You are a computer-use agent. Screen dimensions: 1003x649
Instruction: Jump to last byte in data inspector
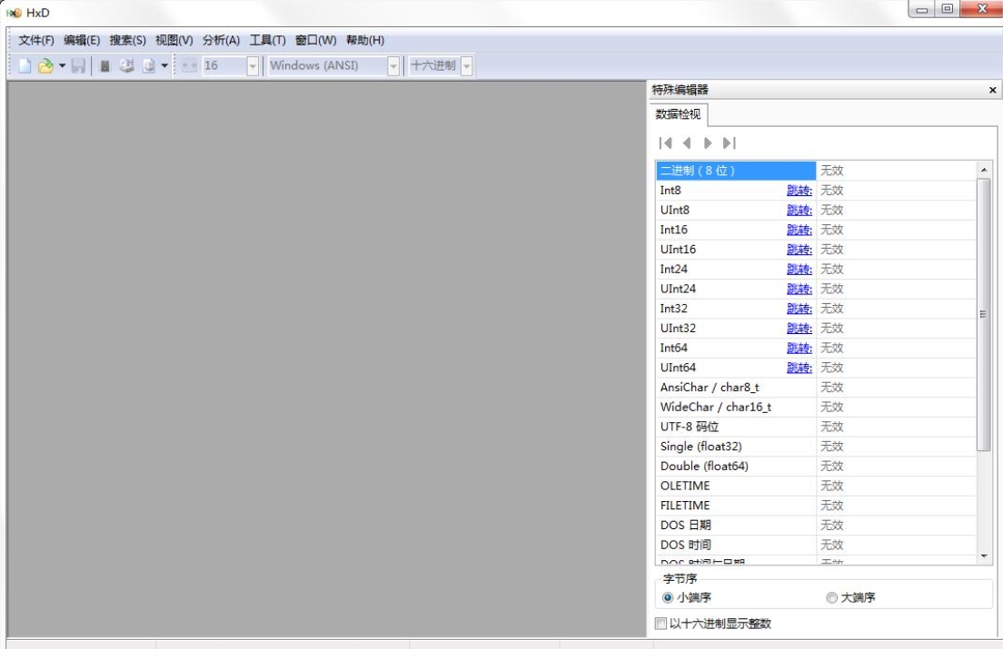pyautogui.click(x=730, y=143)
